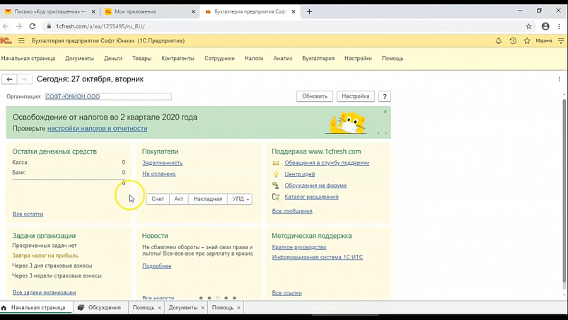Screen dimensions: 568x320
Task: Open the Документы menu
Action: (x=79, y=58)
